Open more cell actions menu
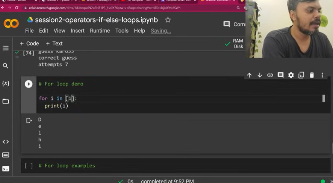Viewport: 333px width, 183px height. (322, 75)
